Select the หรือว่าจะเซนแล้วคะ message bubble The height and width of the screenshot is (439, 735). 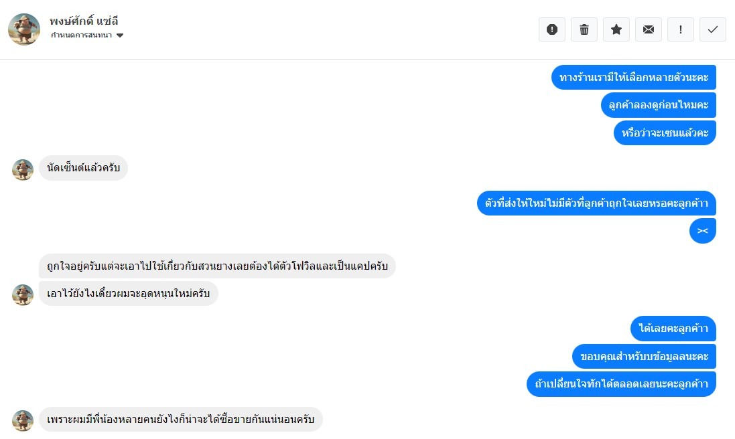(665, 133)
